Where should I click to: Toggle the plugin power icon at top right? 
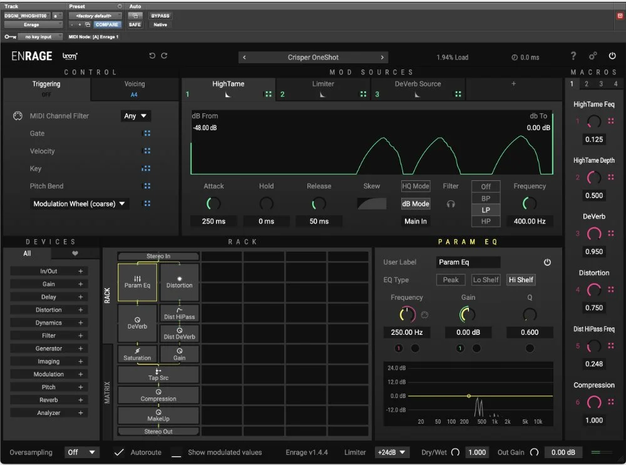click(x=612, y=56)
